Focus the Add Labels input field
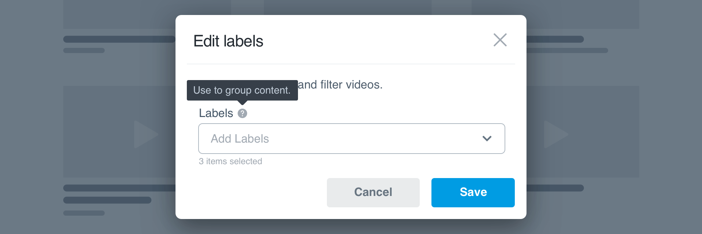 [x=329, y=139]
